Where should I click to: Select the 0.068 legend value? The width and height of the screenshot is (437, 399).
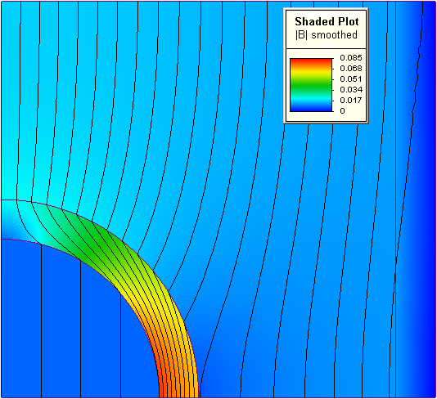pyautogui.click(x=351, y=68)
